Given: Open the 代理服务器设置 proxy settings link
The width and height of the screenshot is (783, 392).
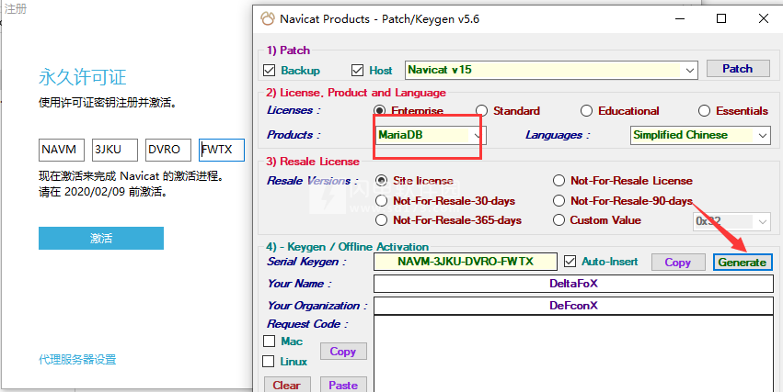Looking at the screenshot, I should coord(77,359).
